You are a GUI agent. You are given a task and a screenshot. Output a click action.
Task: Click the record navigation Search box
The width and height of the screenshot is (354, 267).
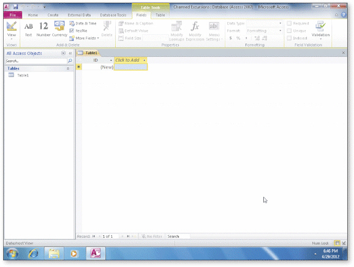coord(178,236)
